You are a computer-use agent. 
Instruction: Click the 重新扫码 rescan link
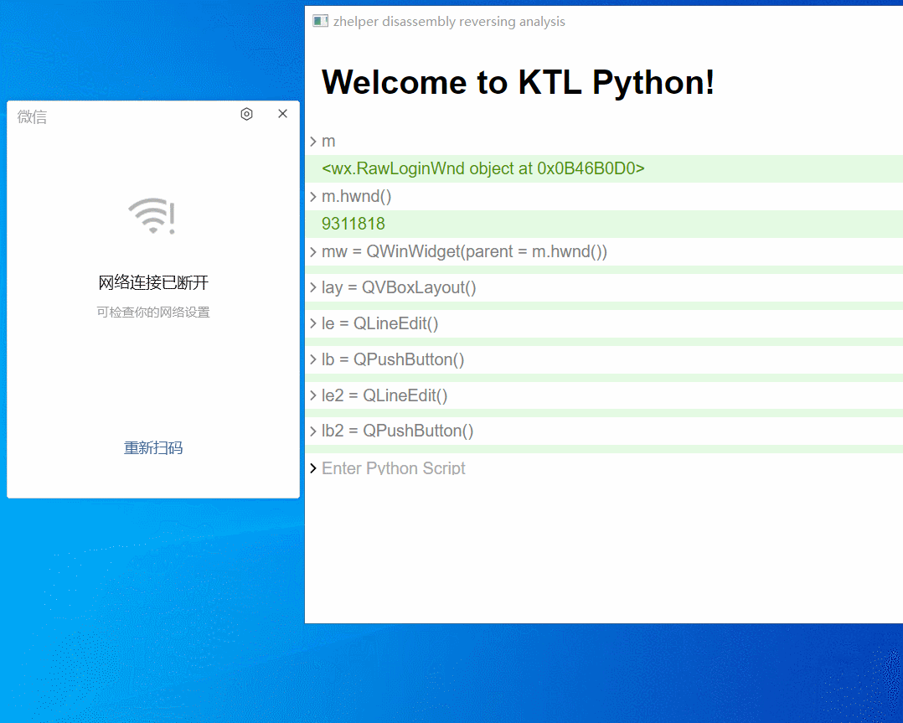coord(153,447)
